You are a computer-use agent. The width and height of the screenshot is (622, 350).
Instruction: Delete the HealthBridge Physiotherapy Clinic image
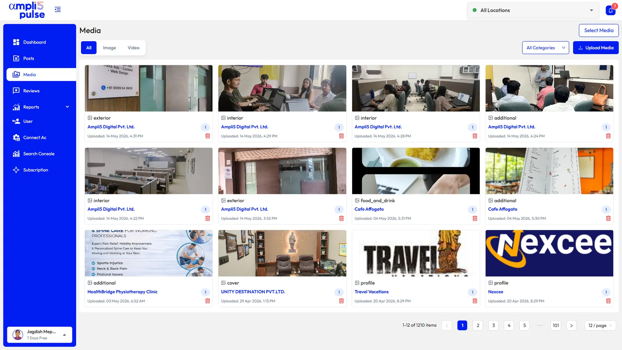tap(208, 301)
